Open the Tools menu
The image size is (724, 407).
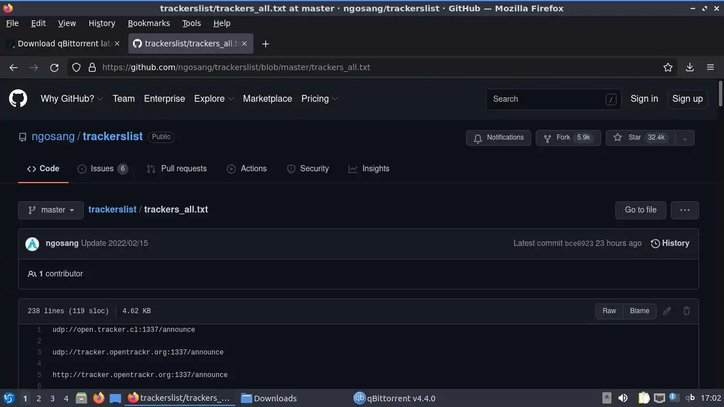click(x=191, y=23)
